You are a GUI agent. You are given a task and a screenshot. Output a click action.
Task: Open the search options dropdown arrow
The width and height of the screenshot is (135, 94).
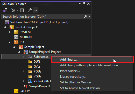89,16
